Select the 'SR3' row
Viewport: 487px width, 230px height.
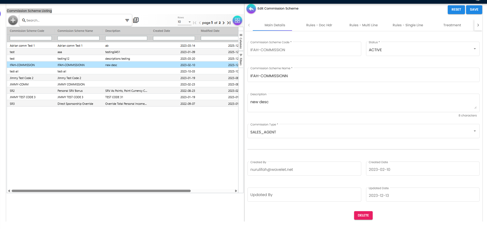123,104
